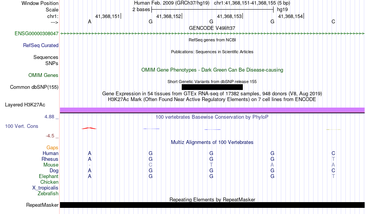Click the OMIM Genes track label
Viewport: 365px width, 214px height.
tap(43, 75)
